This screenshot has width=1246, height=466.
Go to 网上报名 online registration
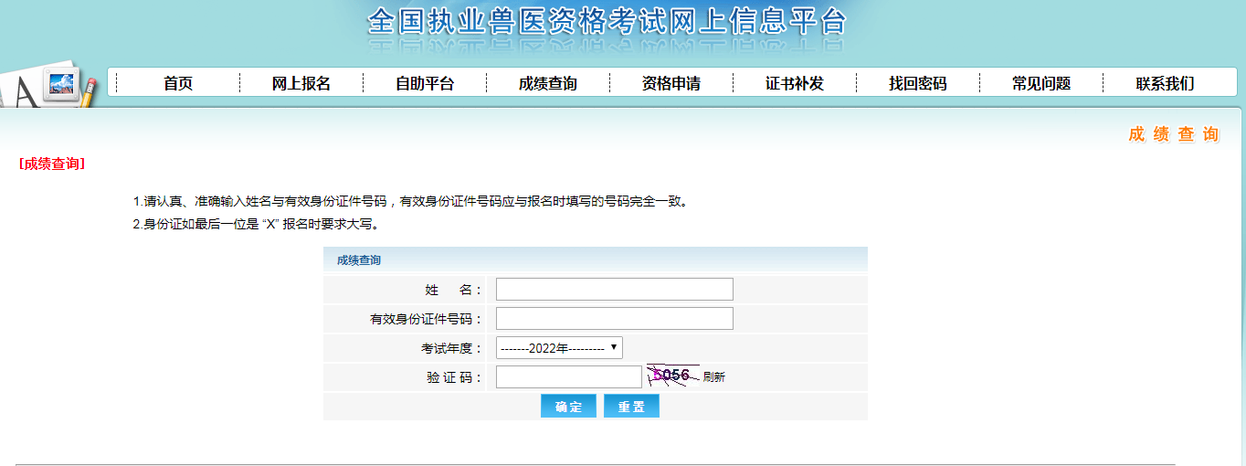pos(301,83)
